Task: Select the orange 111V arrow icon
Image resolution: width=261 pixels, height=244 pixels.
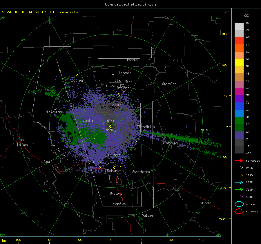Action: [239, 175]
